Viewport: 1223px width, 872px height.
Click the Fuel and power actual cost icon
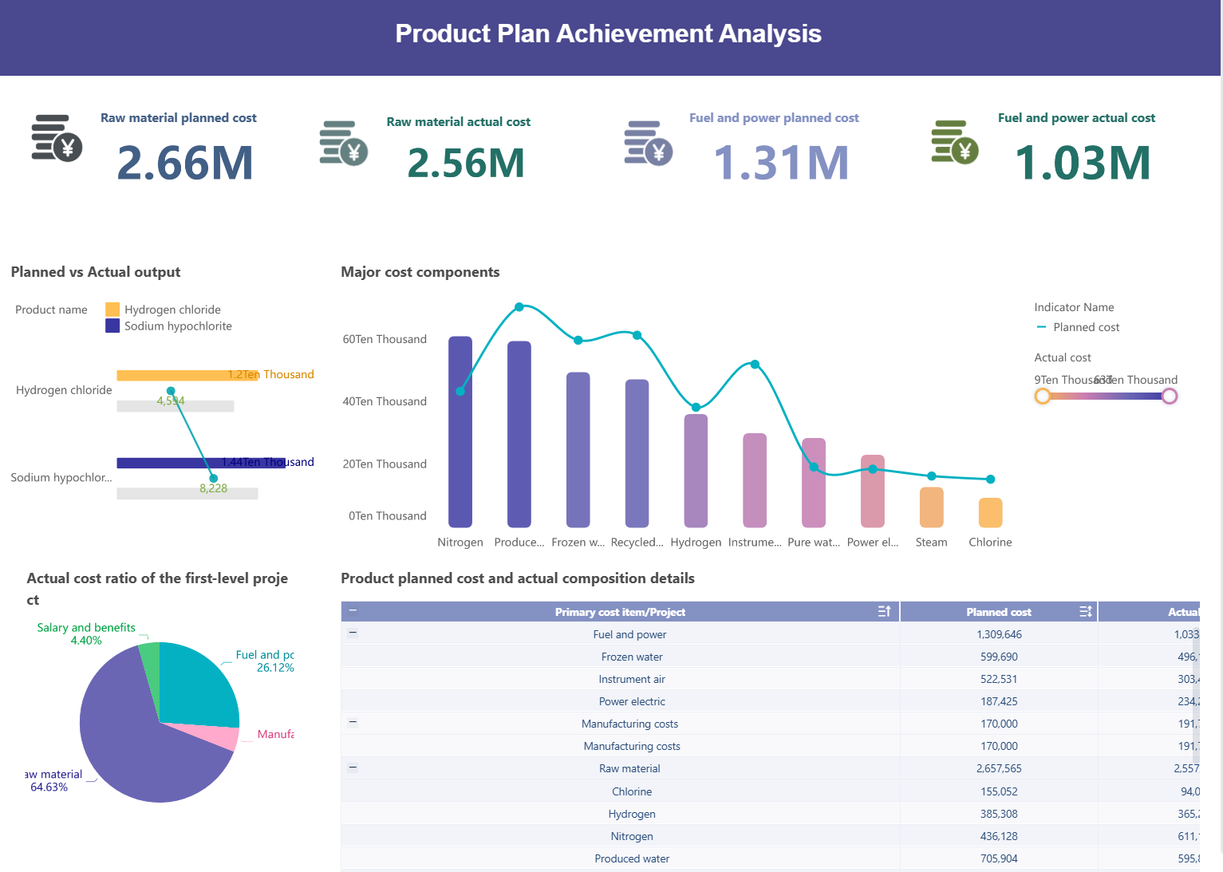tap(954, 141)
